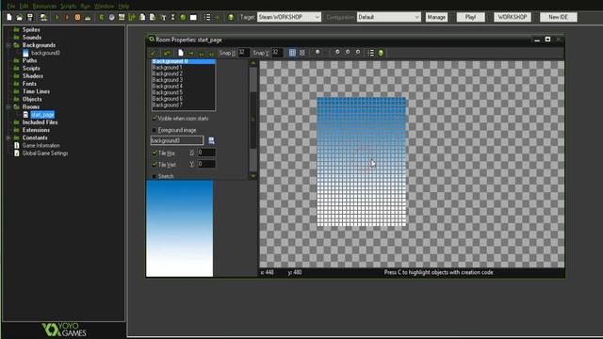Enable the Stretch checkbox
This screenshot has width=603, height=339.
pyautogui.click(x=155, y=176)
